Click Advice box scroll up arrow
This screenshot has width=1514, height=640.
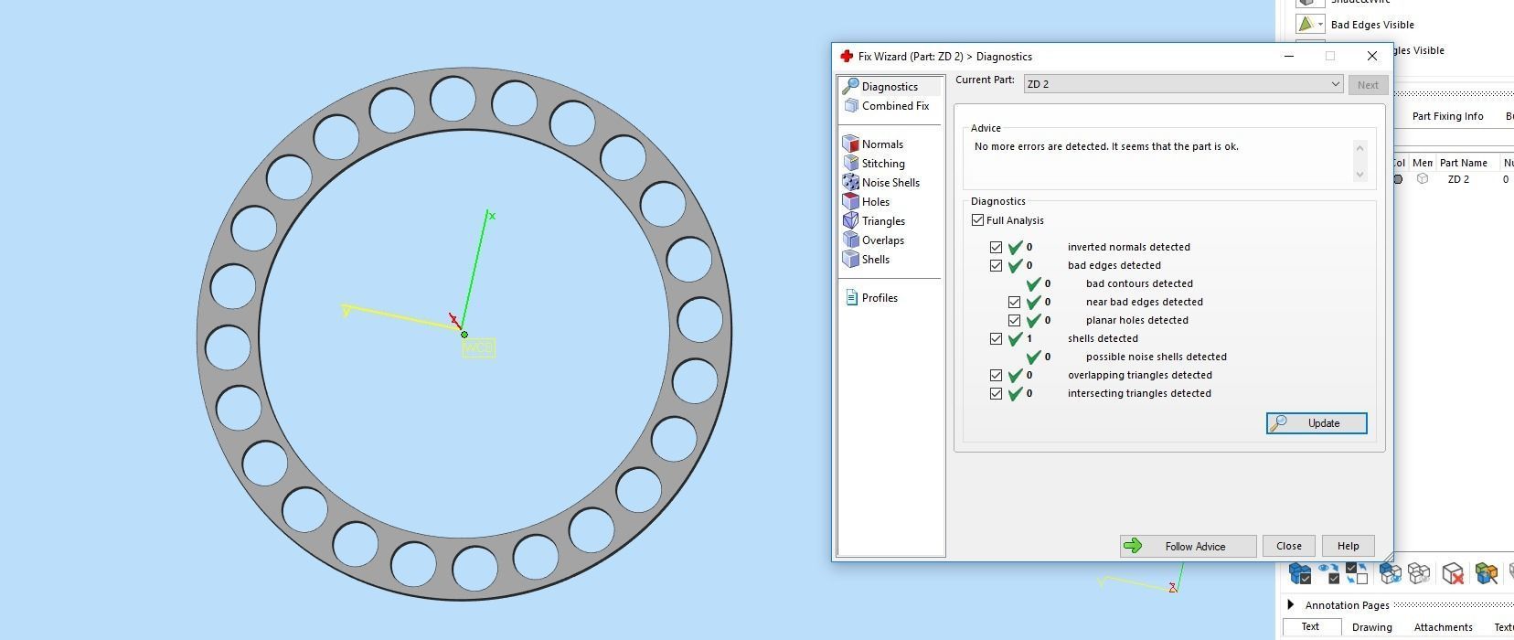coord(1359,148)
